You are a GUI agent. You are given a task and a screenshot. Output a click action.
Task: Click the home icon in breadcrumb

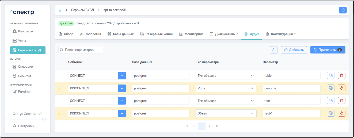pos(60,10)
